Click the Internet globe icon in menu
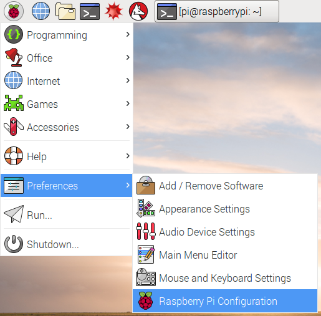Screen dimensions: 321x316 (x=14, y=80)
